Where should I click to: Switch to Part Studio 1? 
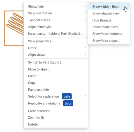[56, 62]
